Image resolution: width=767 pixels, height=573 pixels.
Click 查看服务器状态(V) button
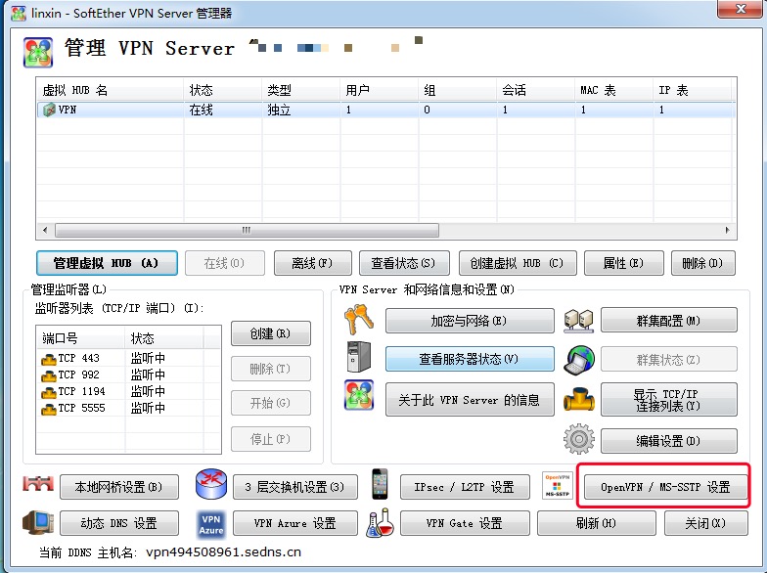point(470,360)
